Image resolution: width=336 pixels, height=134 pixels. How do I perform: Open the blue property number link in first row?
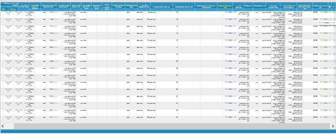230,12
